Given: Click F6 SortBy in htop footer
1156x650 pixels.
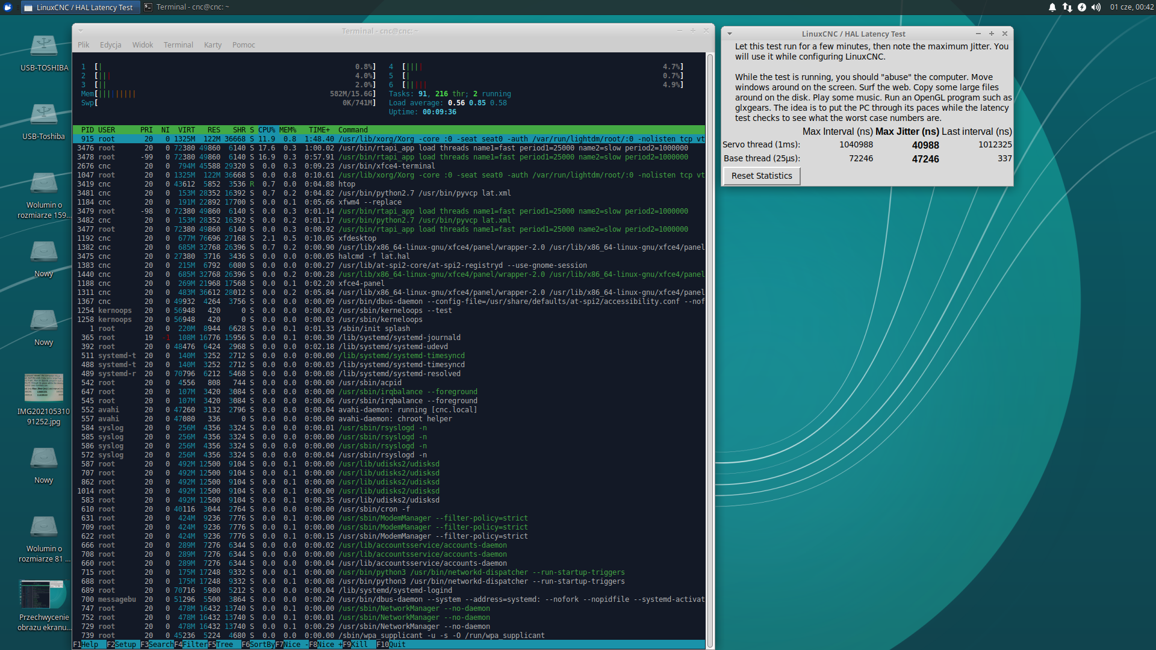Looking at the screenshot, I should (258, 645).
